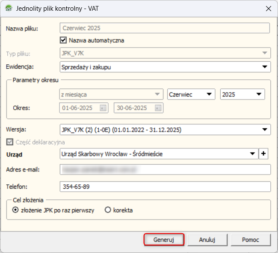Click the GT application icon in title bar
Viewport: 278px width, 253px height.
click(x=8, y=8)
